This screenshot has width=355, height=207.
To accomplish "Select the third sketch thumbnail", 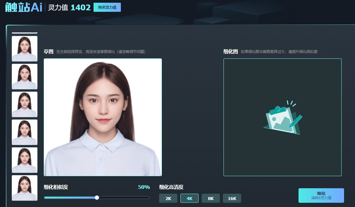I will [x=24, y=104].
